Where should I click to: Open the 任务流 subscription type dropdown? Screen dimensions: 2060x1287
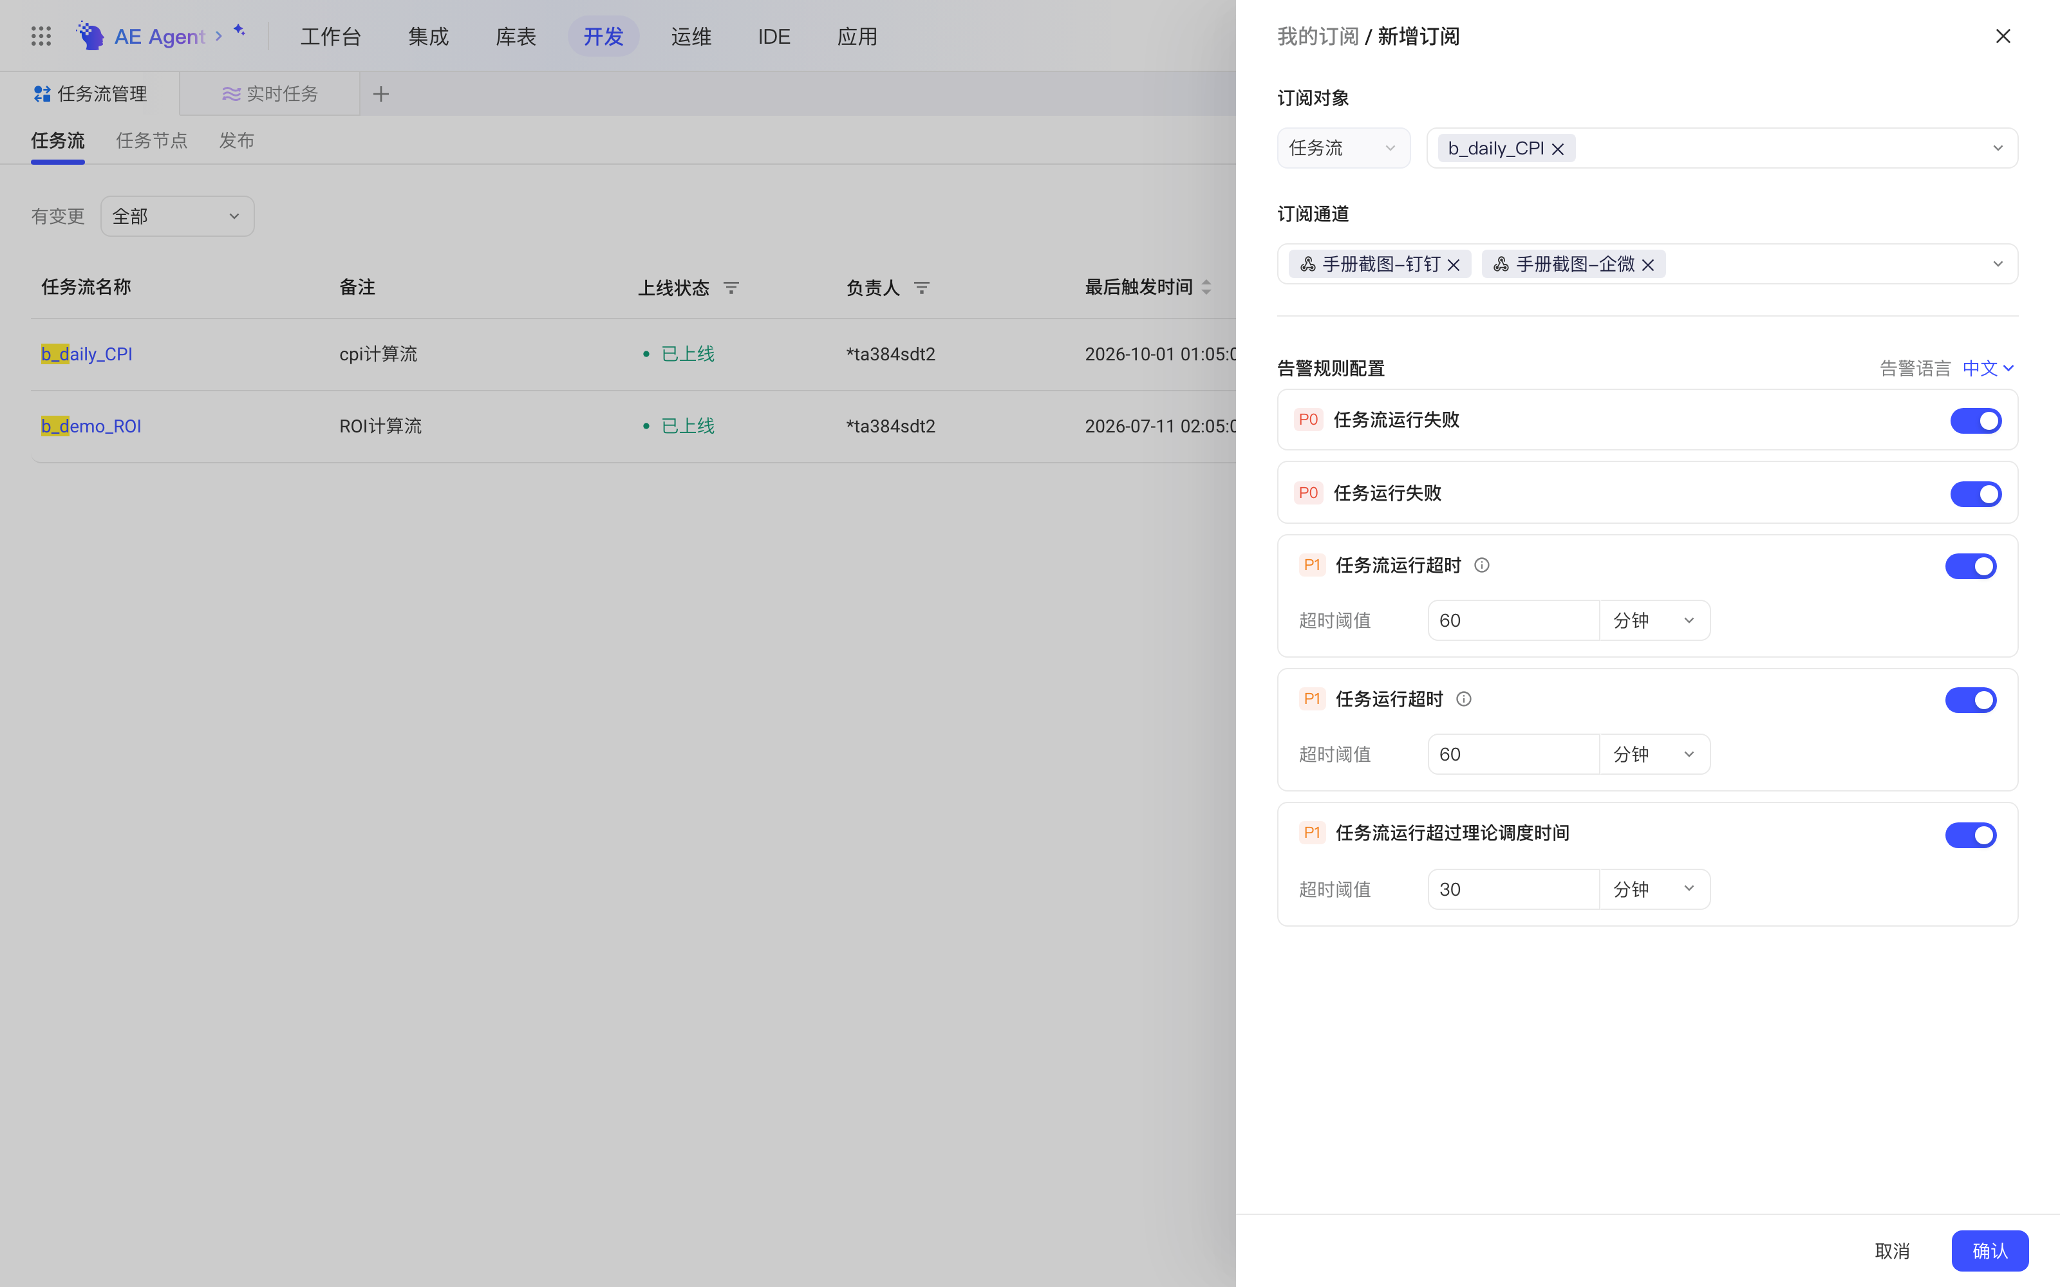tap(1344, 148)
